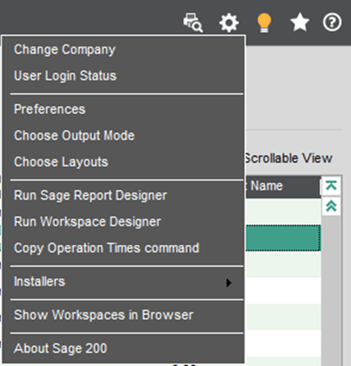Open User Login Status
The width and height of the screenshot is (351, 366).
(124, 76)
